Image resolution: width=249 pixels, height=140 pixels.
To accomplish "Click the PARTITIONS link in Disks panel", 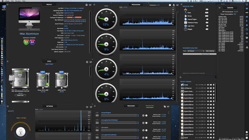I will click(49, 64).
